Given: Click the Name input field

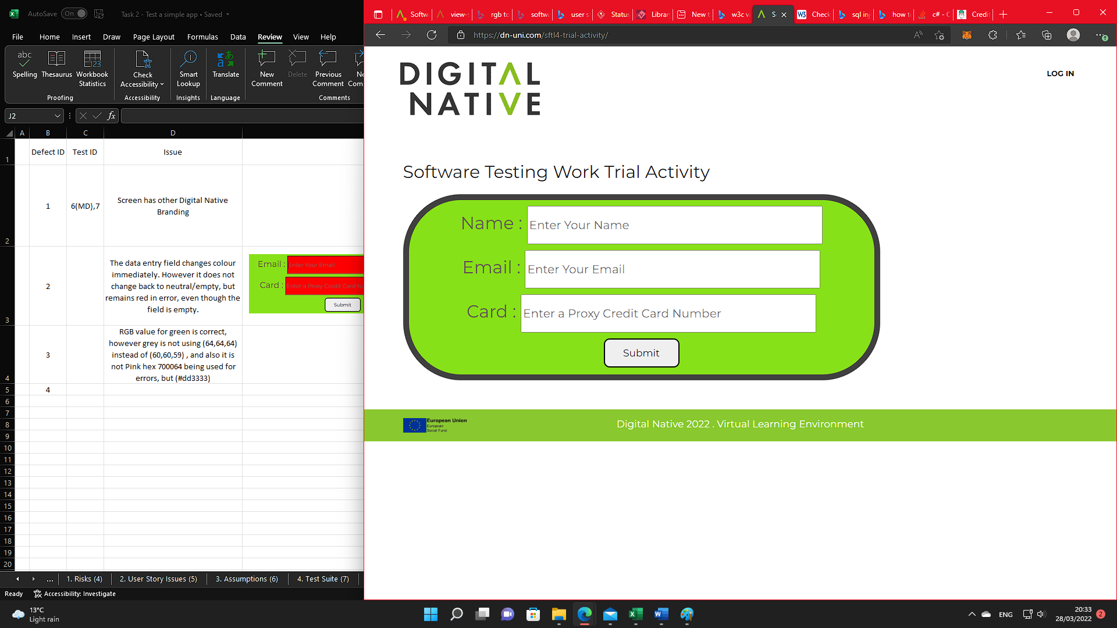Looking at the screenshot, I should click(x=674, y=225).
